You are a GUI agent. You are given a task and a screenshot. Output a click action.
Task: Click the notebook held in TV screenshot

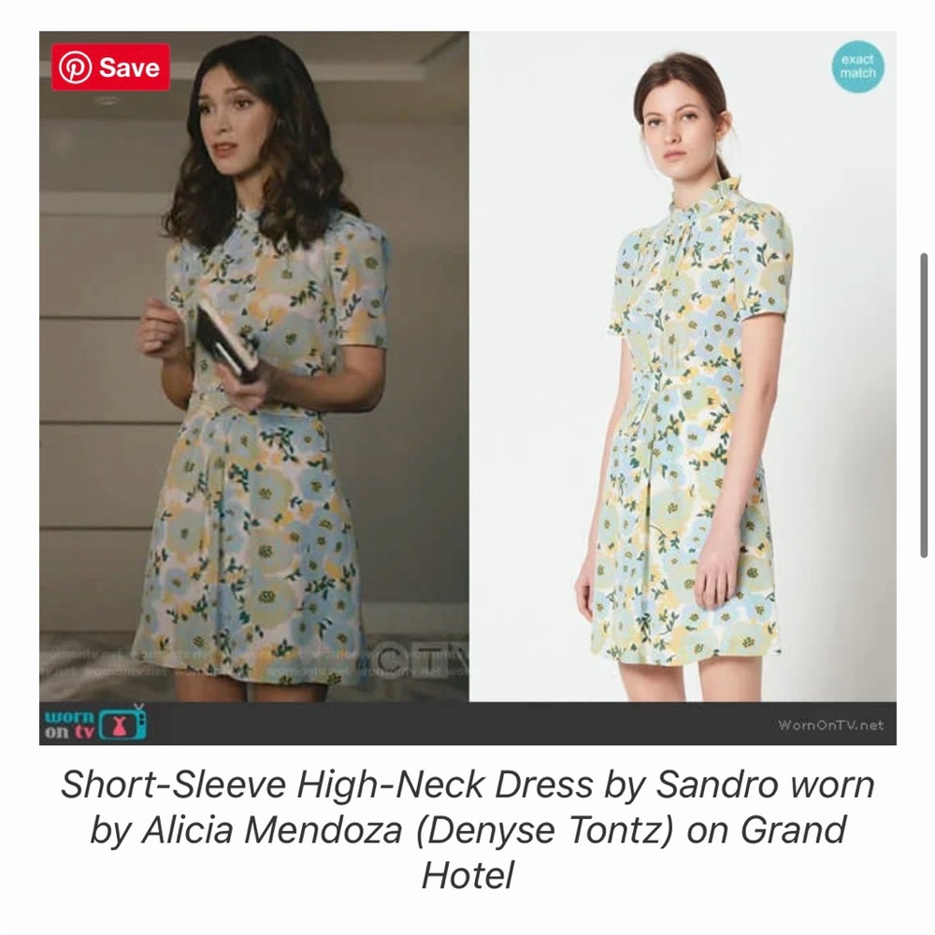click(x=225, y=342)
